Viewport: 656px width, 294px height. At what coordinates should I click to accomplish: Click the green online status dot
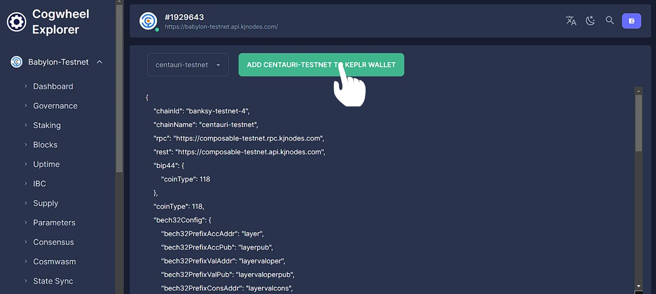157,30
